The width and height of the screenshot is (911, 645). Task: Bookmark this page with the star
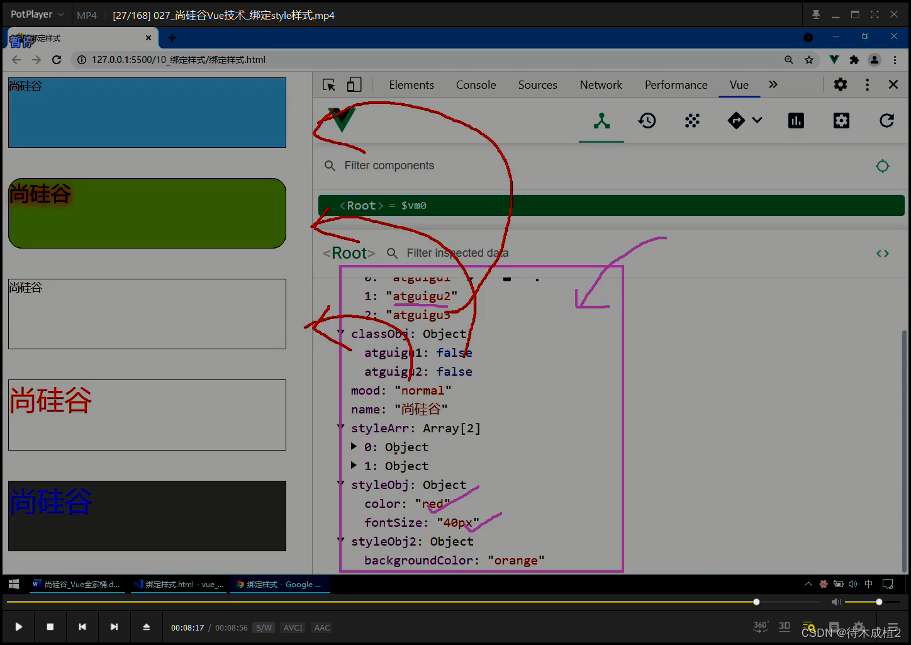(x=809, y=60)
